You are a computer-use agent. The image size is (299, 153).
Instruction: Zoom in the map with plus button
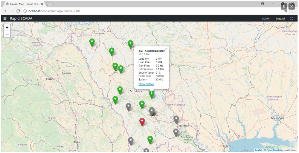[7, 27]
